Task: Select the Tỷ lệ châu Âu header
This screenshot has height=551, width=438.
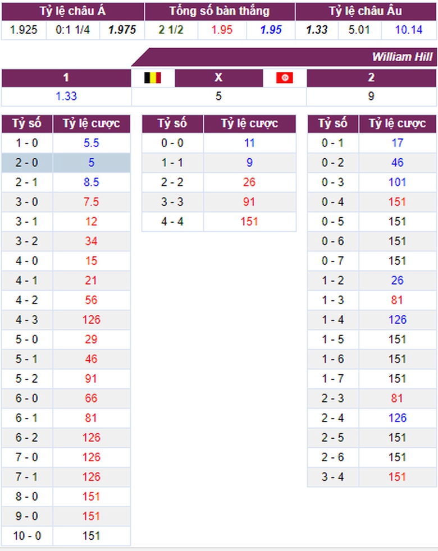Action: [365, 11]
